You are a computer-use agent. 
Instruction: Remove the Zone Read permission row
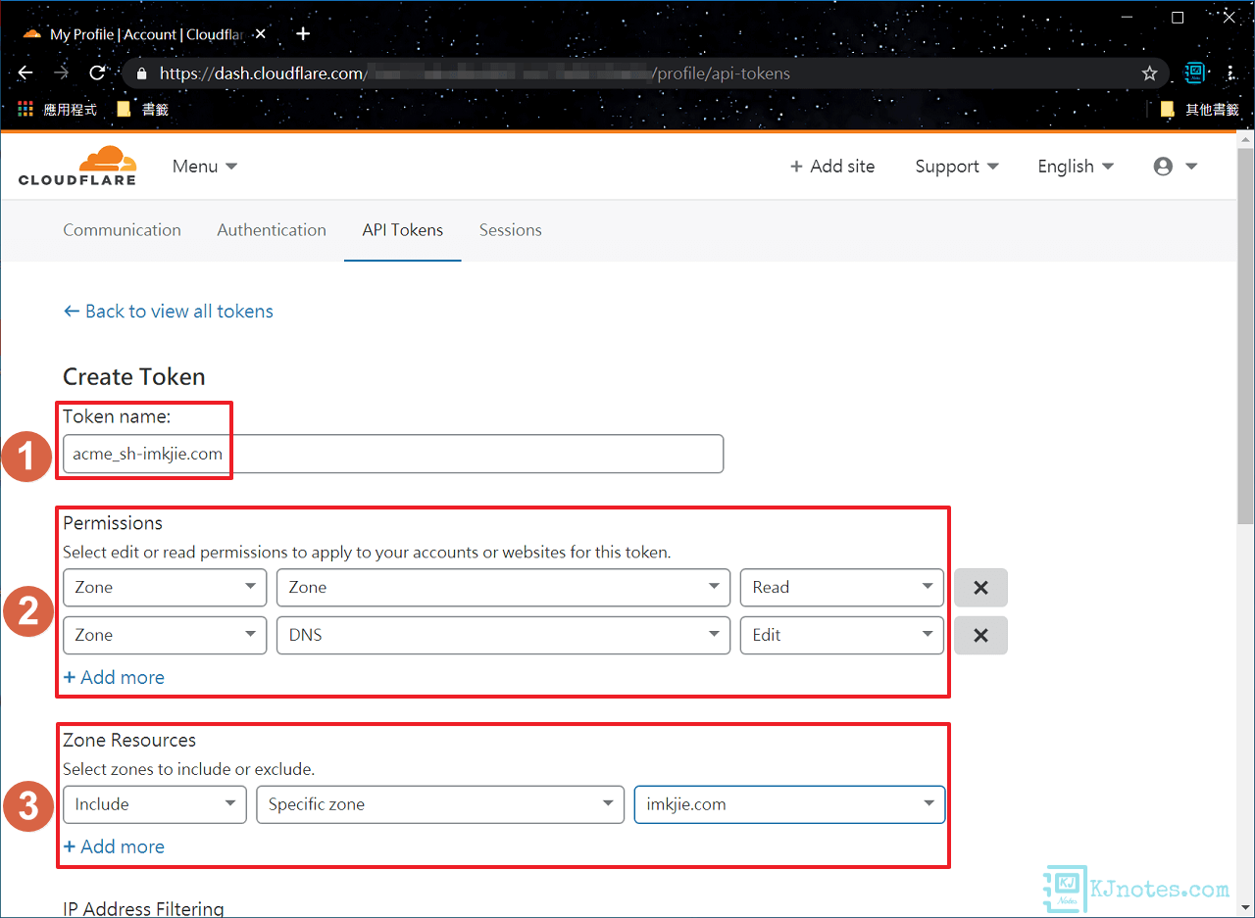(x=980, y=588)
